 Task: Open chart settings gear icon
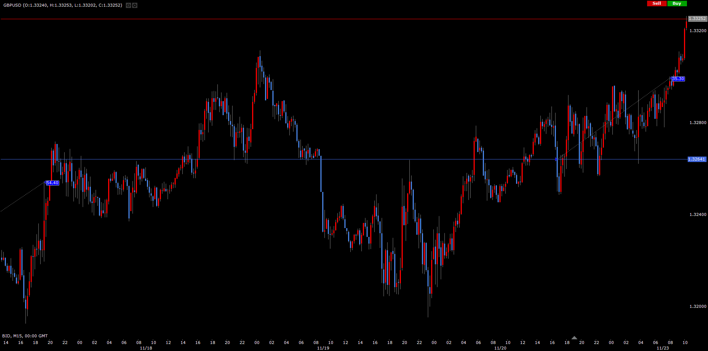point(135,6)
